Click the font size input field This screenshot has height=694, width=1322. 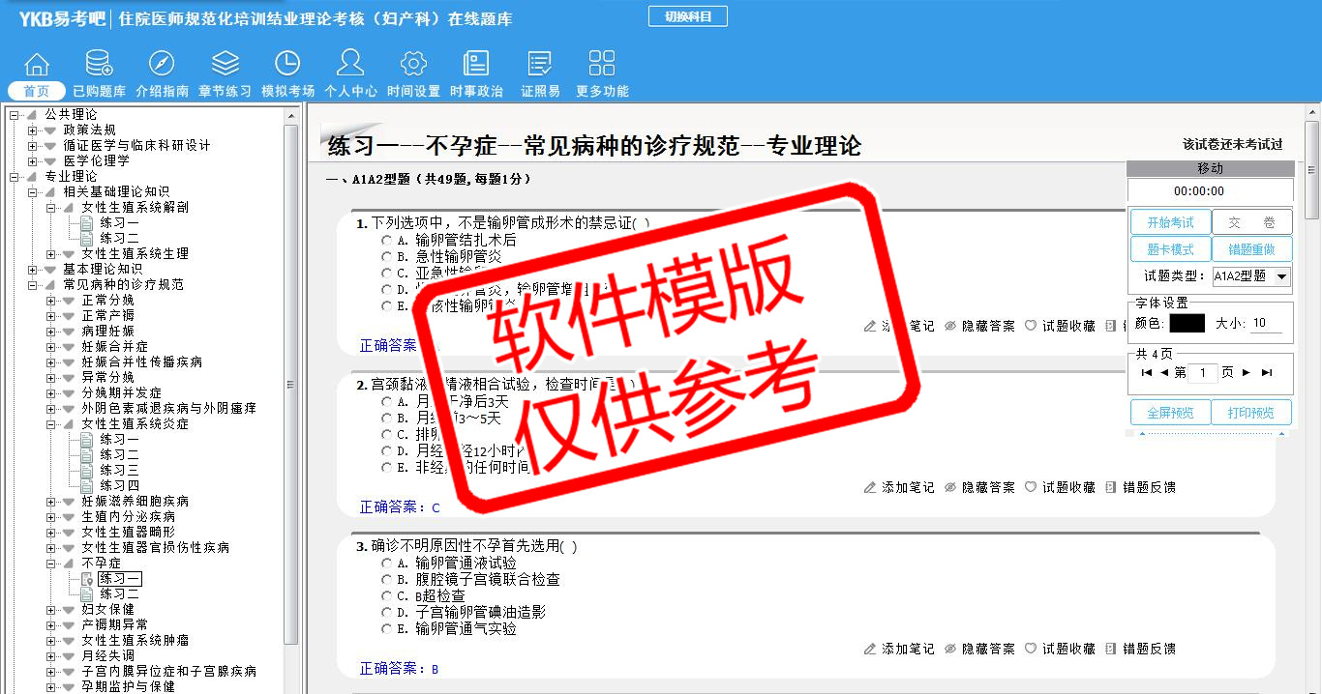click(1265, 324)
